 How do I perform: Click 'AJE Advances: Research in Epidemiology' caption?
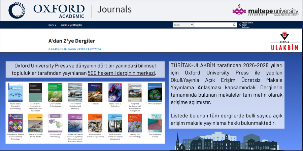(15, 106)
